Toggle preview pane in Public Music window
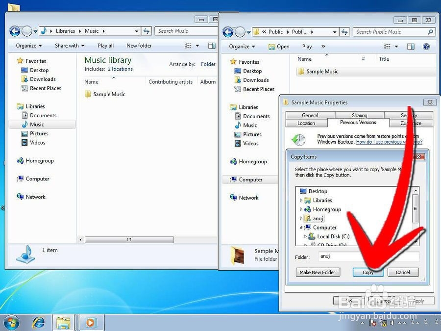Screen dimensions: 441x331 point(411,47)
